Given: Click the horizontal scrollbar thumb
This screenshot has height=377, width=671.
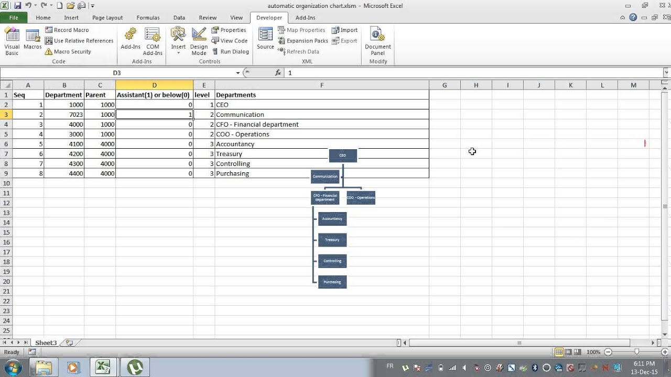Looking at the screenshot, I should pyautogui.click(x=519, y=343).
